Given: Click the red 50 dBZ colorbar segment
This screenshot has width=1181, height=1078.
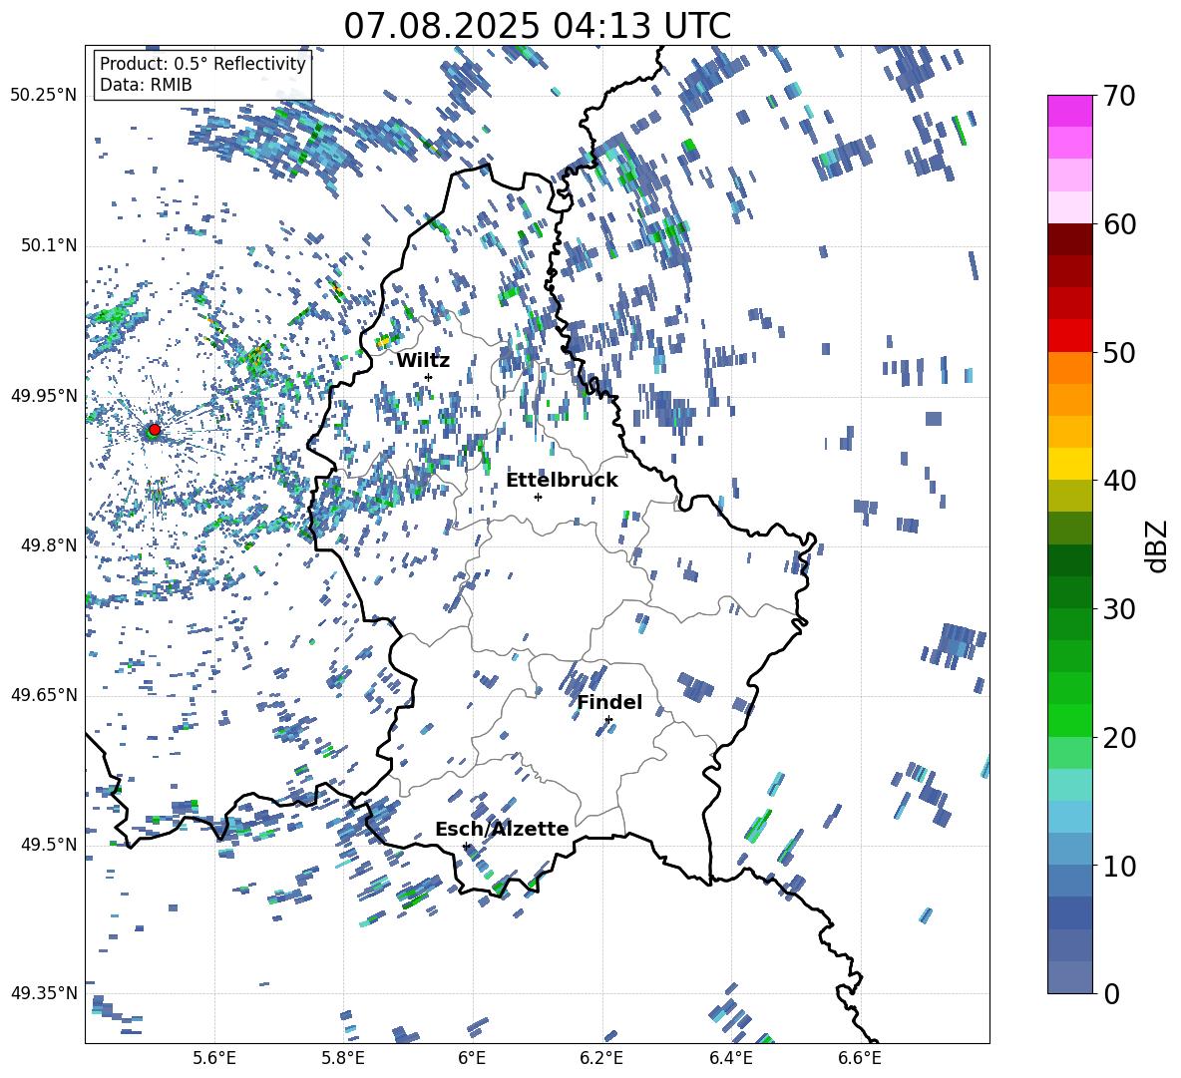Looking at the screenshot, I should (1069, 335).
